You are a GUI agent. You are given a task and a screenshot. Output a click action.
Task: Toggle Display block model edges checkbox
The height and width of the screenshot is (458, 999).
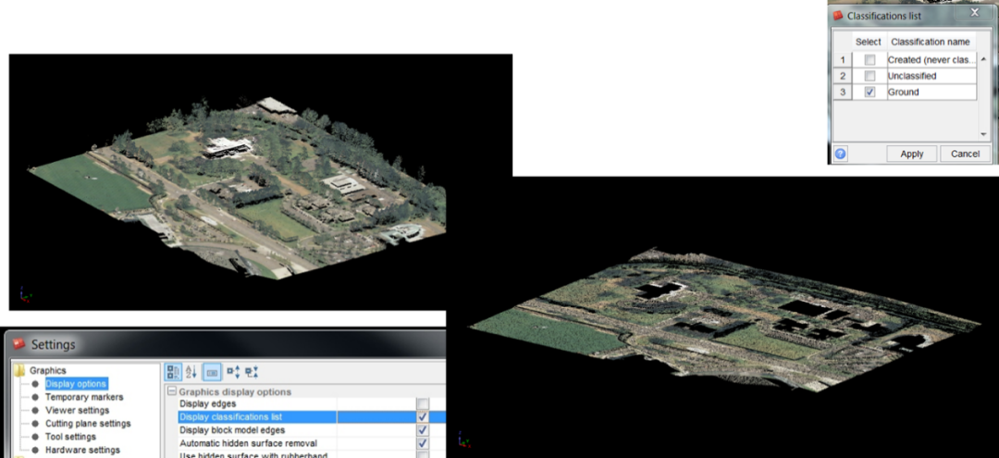click(423, 430)
